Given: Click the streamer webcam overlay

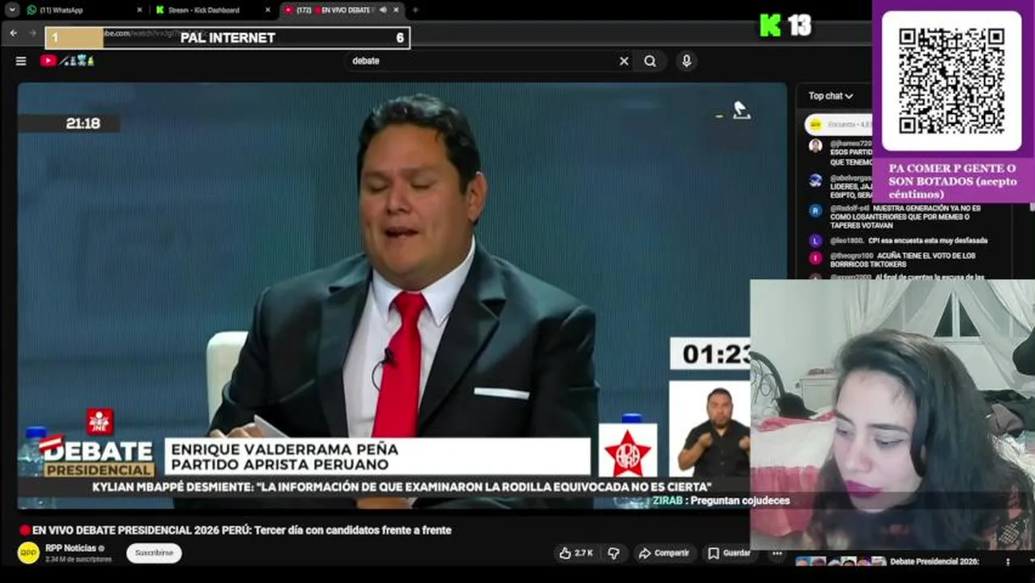Looking at the screenshot, I should coord(892,415).
